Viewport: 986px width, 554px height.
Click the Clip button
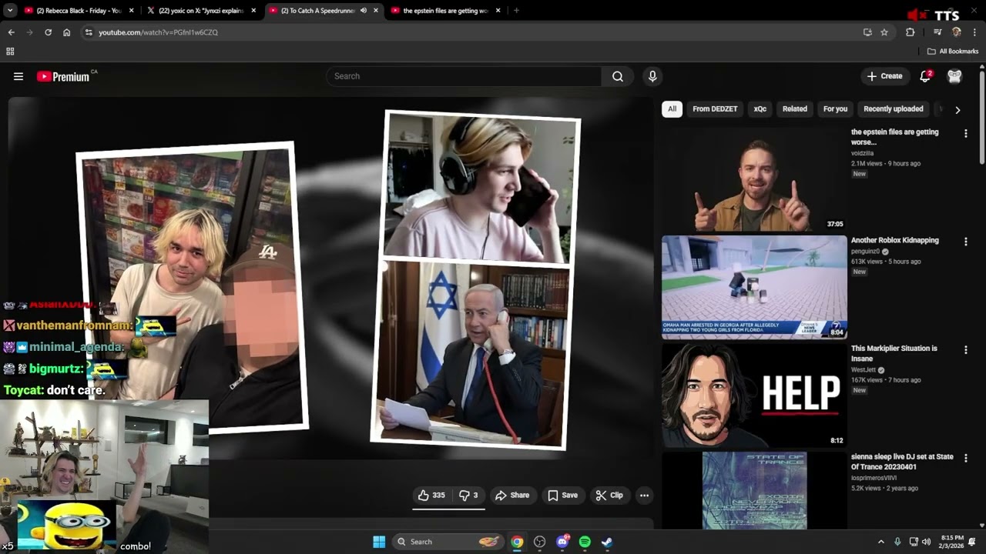click(609, 496)
